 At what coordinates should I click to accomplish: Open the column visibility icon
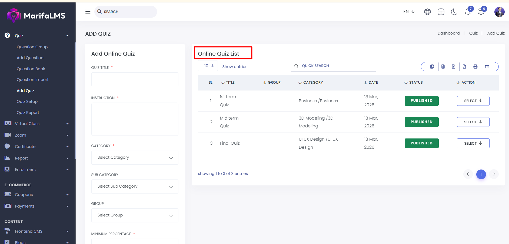tap(487, 67)
